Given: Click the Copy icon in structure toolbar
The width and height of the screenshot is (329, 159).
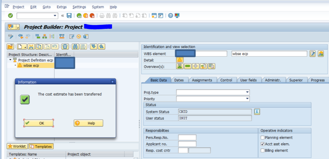Looking at the screenshot, I should 39,46.
